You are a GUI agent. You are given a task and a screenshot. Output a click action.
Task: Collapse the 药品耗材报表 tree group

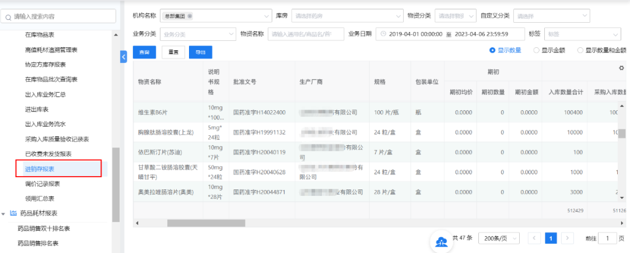pyautogui.click(x=4, y=213)
